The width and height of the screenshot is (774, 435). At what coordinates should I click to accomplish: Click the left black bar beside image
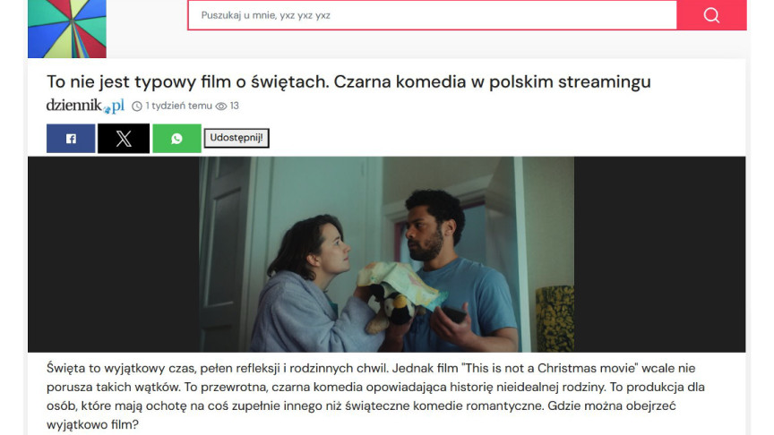point(114,254)
